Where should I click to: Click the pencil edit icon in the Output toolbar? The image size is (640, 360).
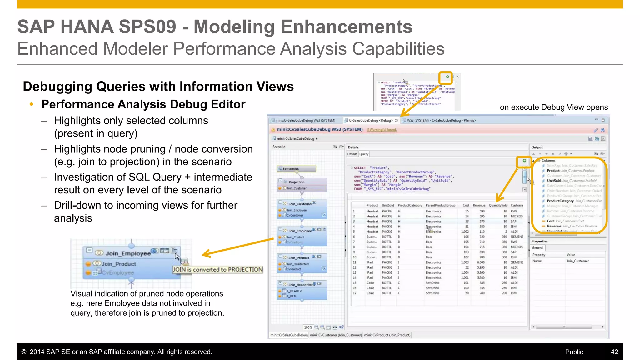pos(560,154)
